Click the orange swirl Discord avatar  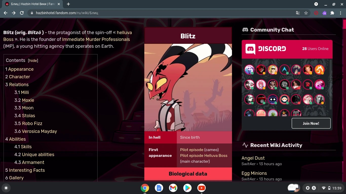pos(319,69)
